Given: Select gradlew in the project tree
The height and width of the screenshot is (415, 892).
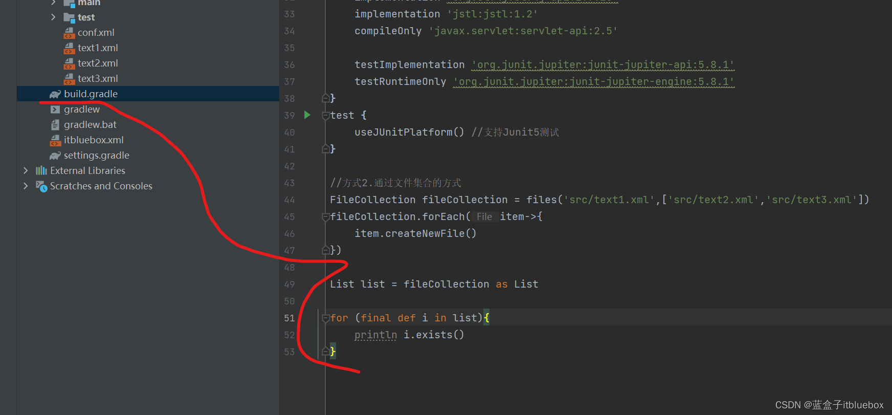Looking at the screenshot, I should click(x=82, y=109).
